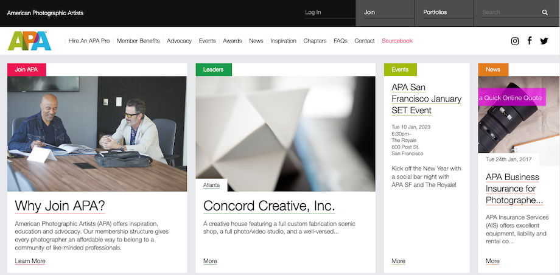Click the American Photographic Artists title

45,13
